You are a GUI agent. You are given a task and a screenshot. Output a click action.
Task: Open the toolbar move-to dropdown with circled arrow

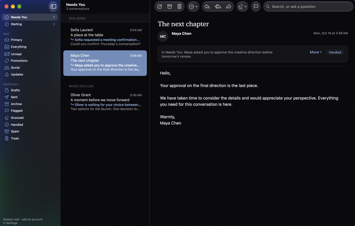point(193,6)
